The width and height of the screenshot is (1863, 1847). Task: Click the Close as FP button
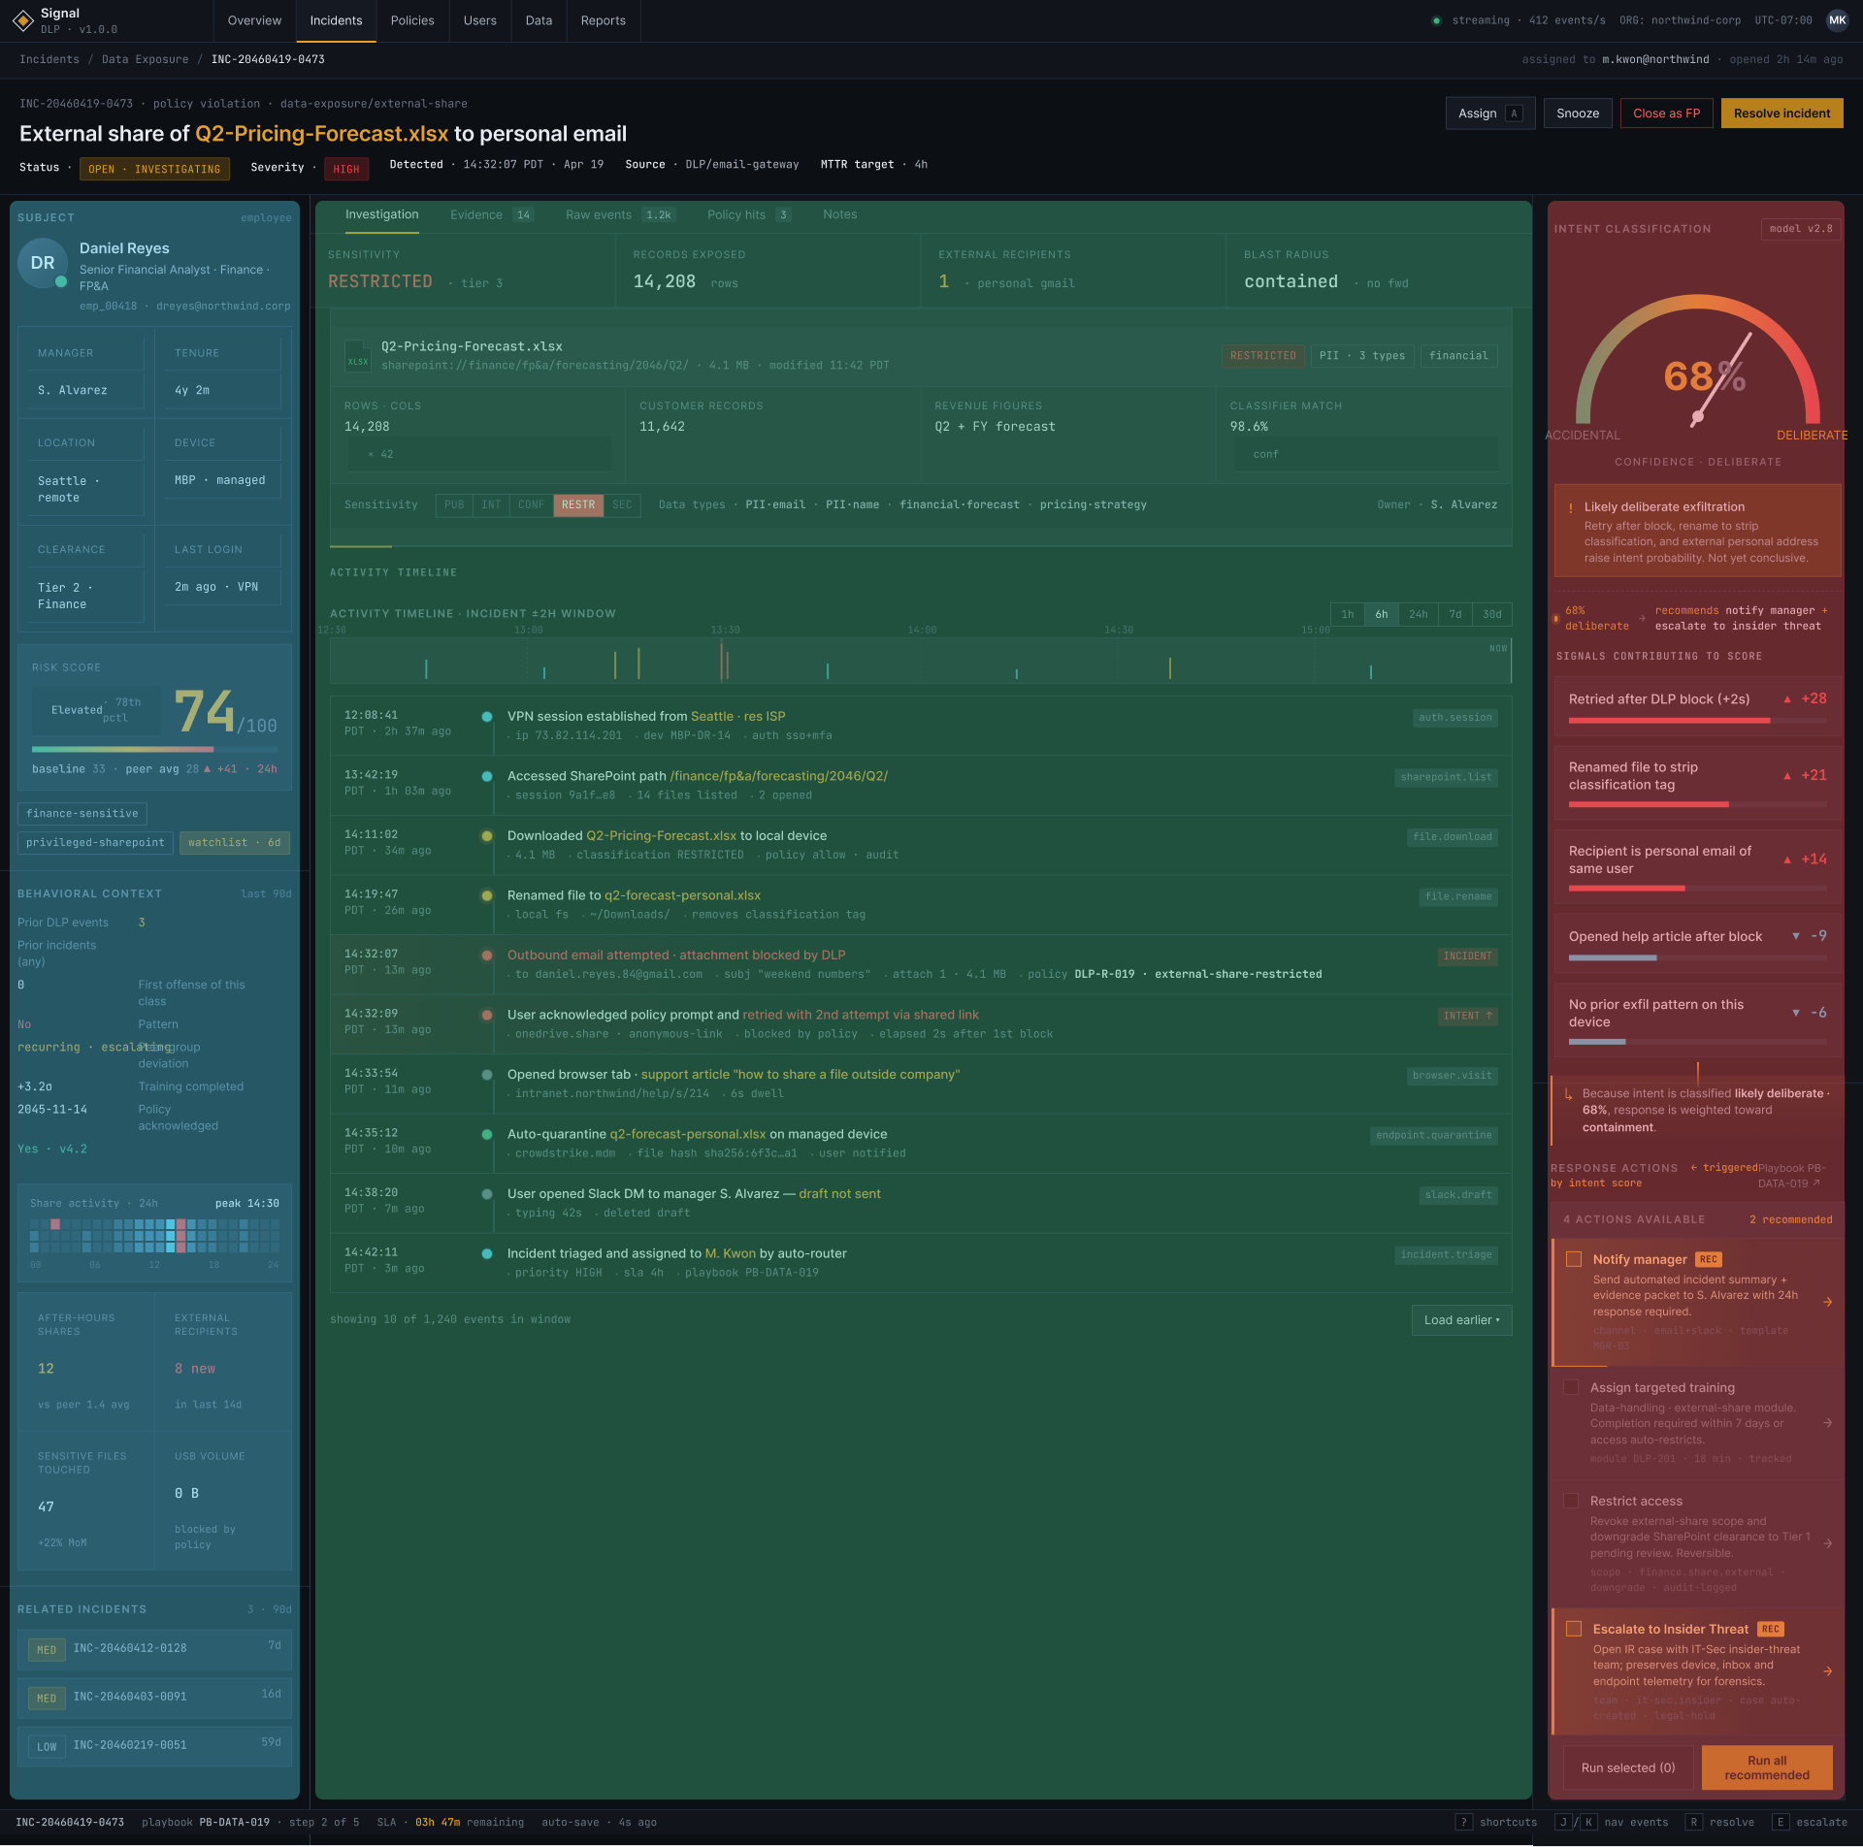(x=1666, y=113)
